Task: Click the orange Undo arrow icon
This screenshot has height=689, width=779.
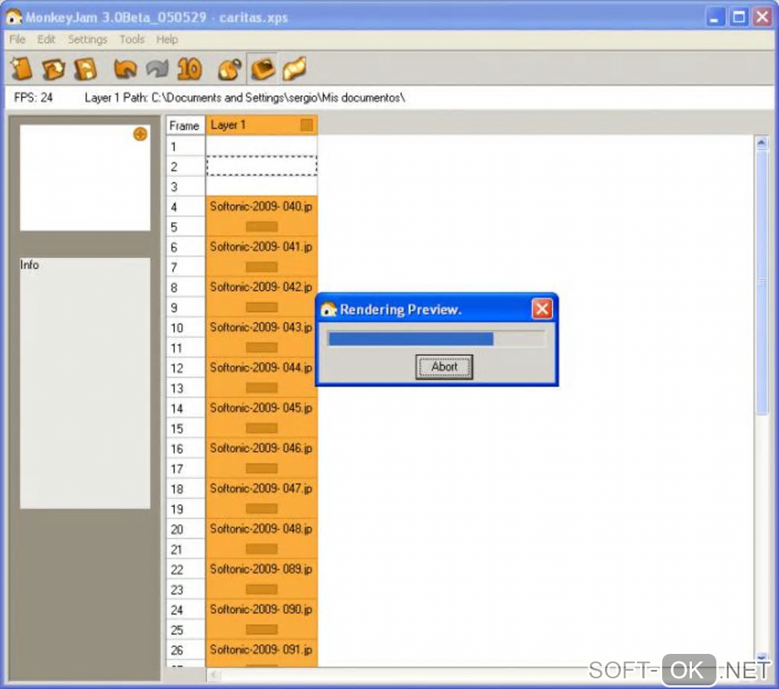Action: [124, 69]
